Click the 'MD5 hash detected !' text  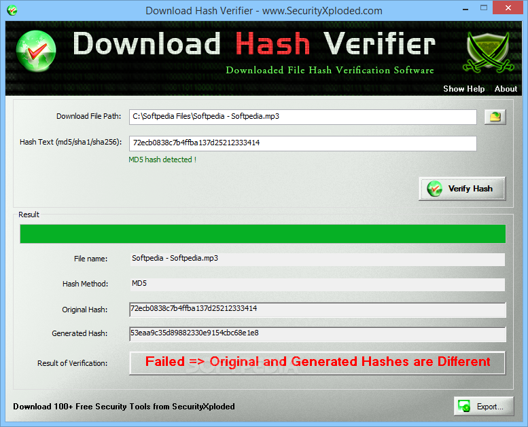pyautogui.click(x=162, y=160)
